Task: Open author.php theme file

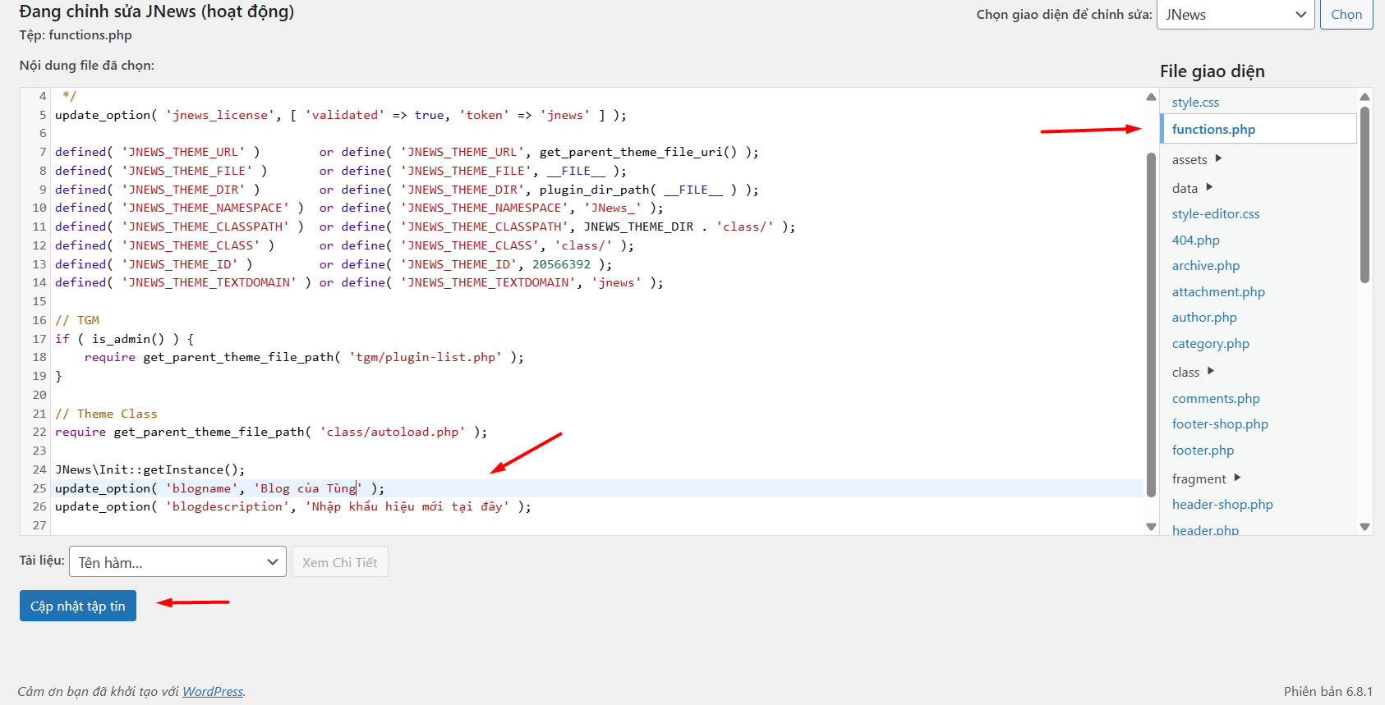Action: 1204,318
